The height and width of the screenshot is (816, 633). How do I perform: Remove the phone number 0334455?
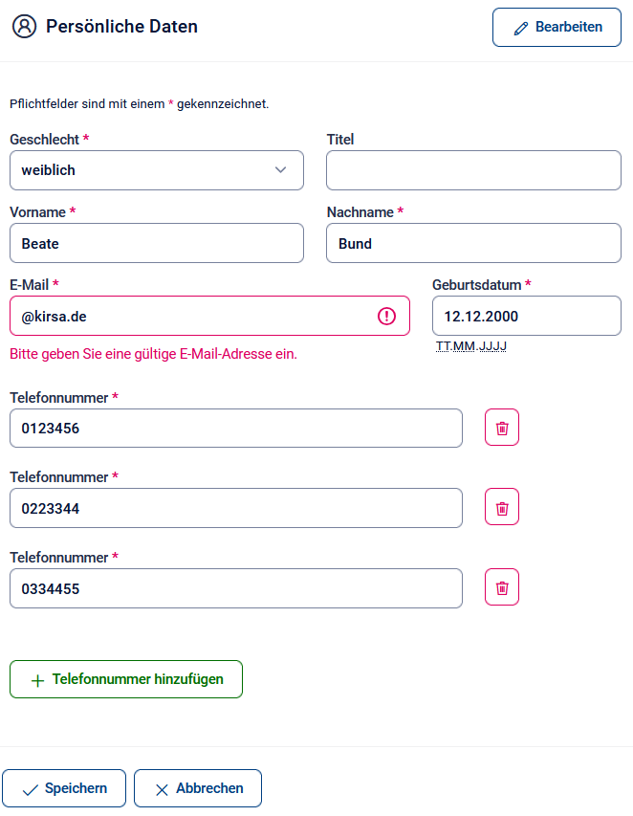pos(502,587)
